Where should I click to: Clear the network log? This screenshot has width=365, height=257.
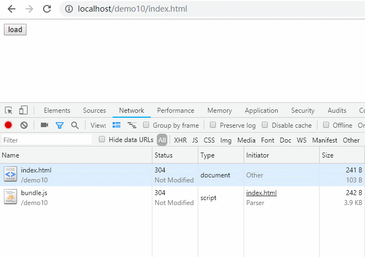24,125
